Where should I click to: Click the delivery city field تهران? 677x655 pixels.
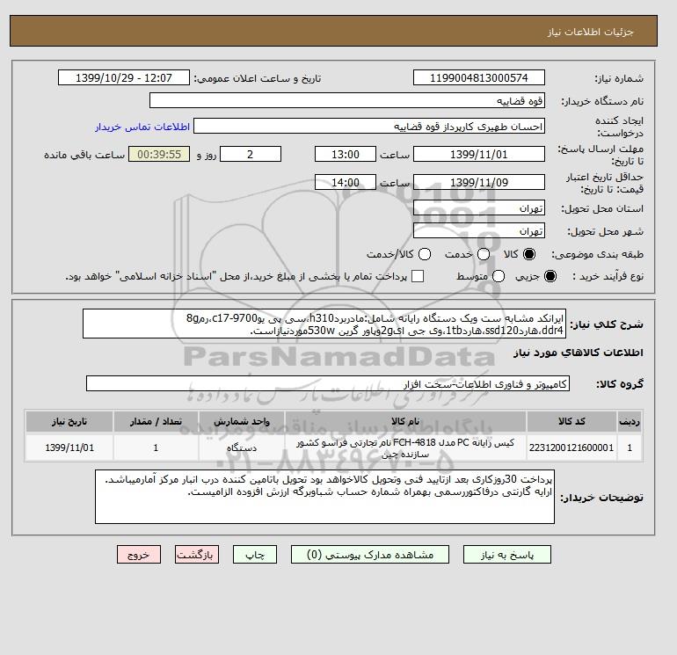coord(479,230)
